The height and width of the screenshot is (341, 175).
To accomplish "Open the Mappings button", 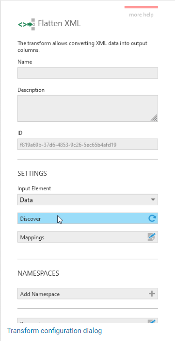I will coord(88,237).
